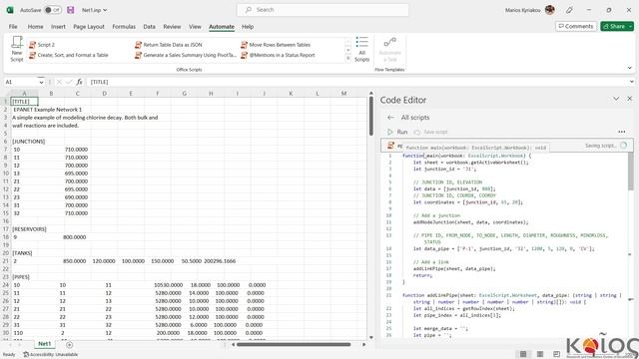Add a new sheet

(x=69, y=345)
